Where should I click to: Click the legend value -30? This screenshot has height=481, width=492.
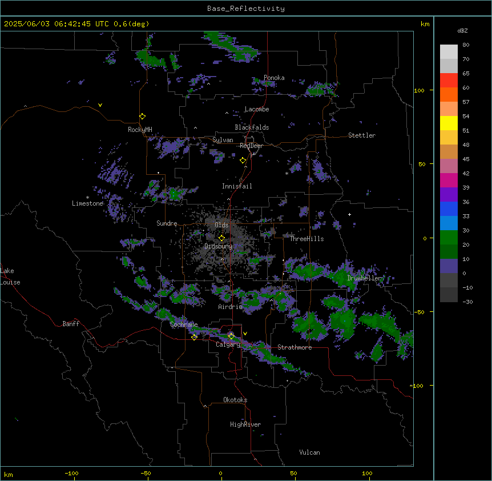point(467,302)
